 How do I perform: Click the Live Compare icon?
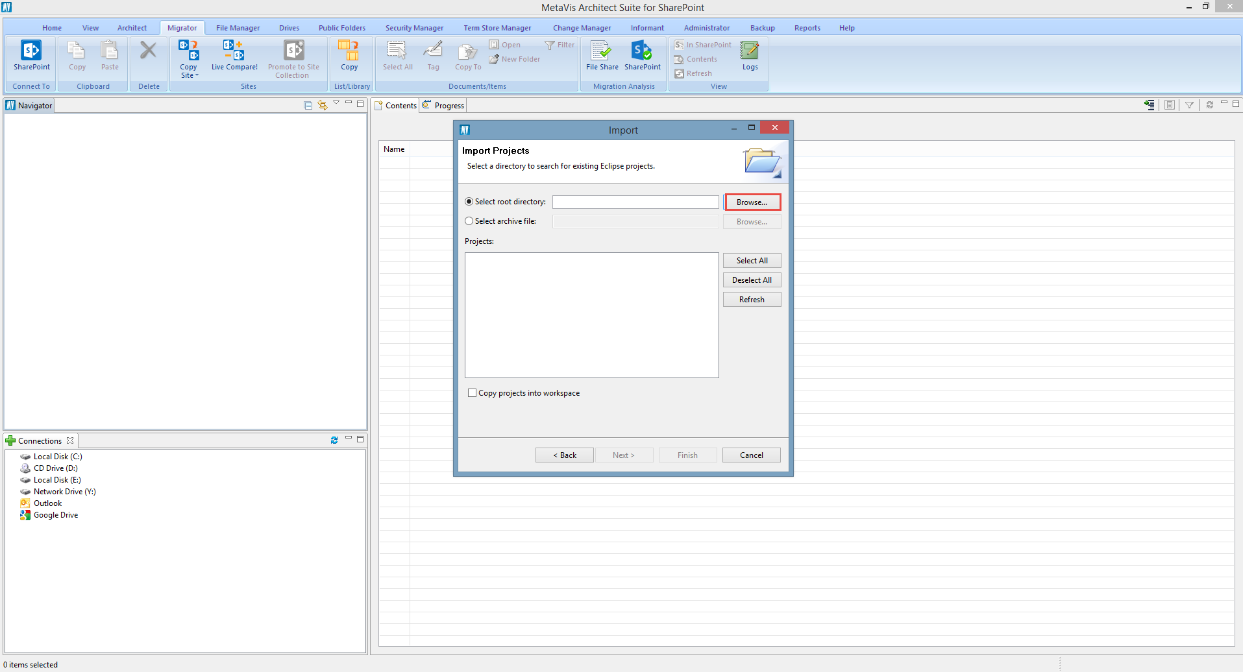click(x=234, y=51)
